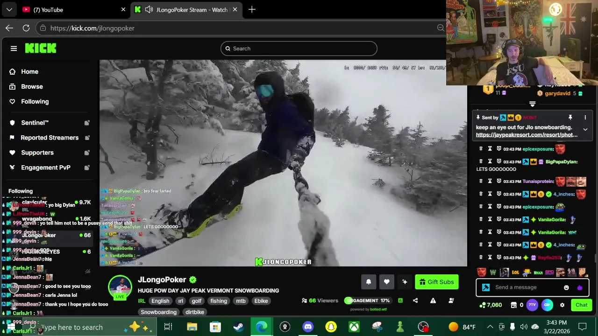
Task: Mute the JLongoPoker Stream tab audio
Action: point(149,9)
